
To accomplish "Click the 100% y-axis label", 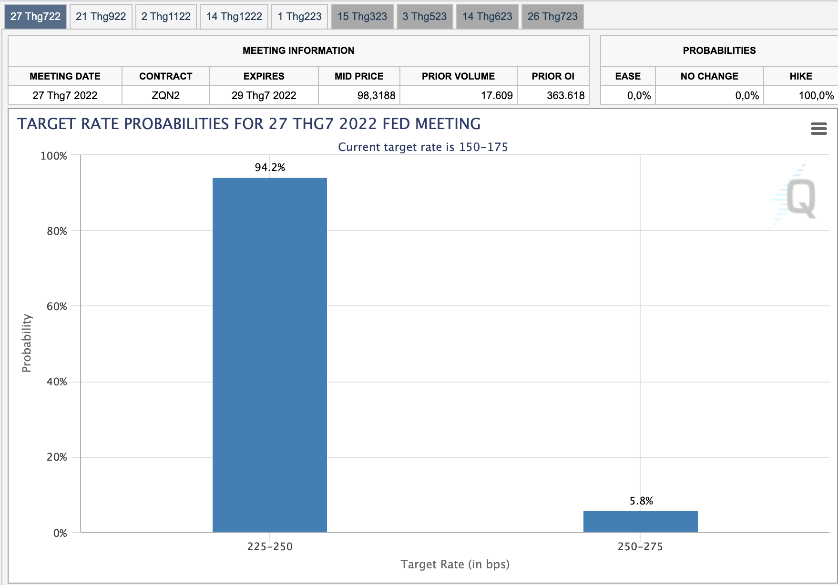I will coord(54,156).
